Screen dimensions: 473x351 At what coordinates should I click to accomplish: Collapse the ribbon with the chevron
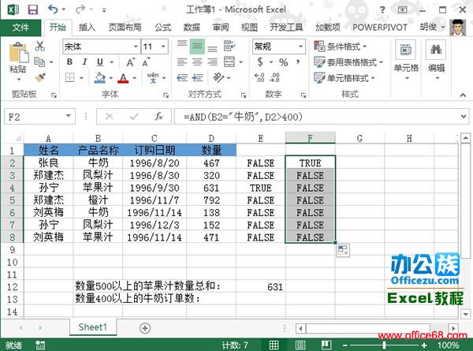[x=463, y=95]
